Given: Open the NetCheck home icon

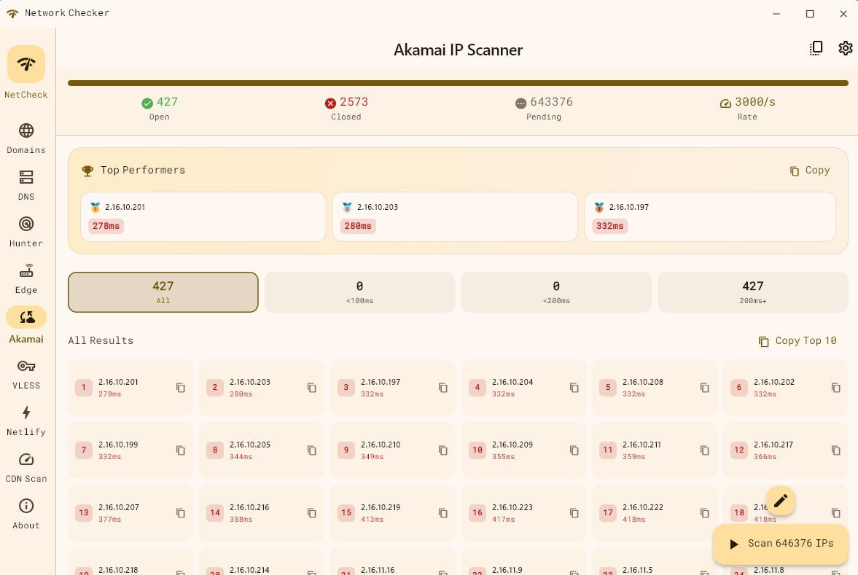Looking at the screenshot, I should click(x=26, y=64).
